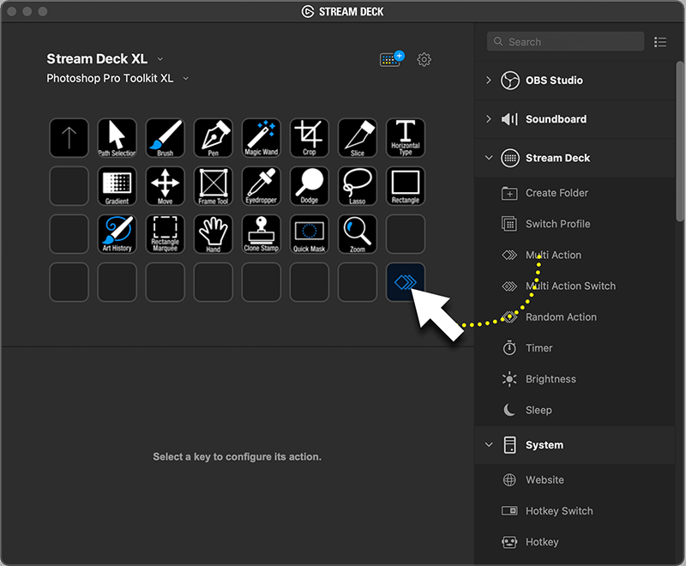Click the Soundboard speaker icon
This screenshot has height=566, width=686.
point(509,119)
